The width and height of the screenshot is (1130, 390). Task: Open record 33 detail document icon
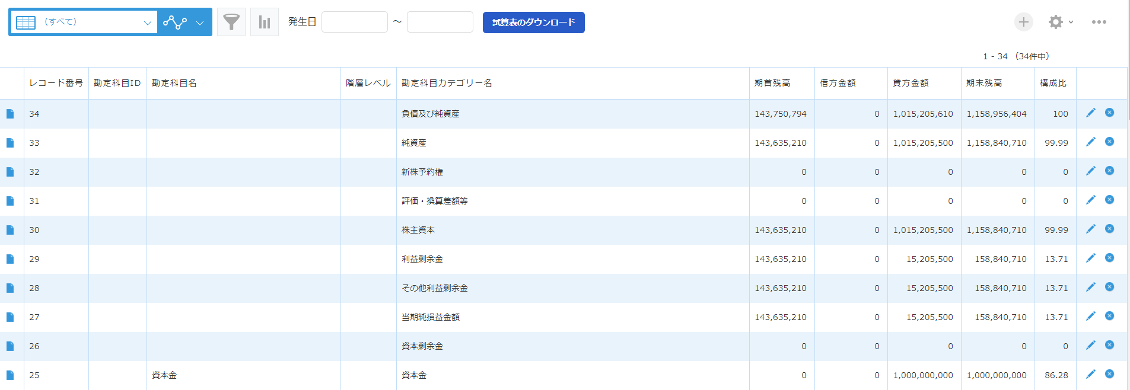tap(10, 143)
